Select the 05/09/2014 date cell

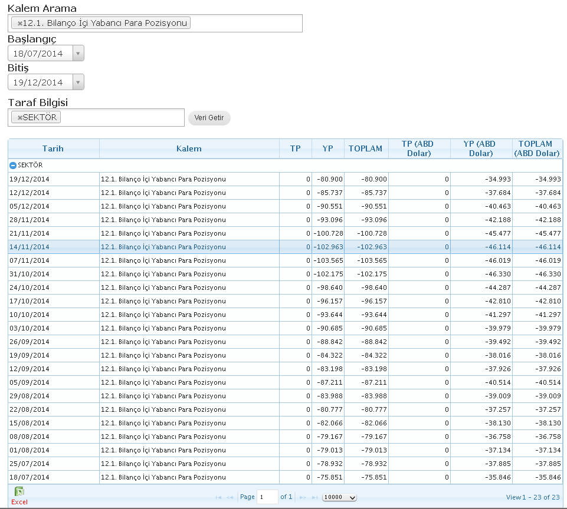[x=54, y=382]
